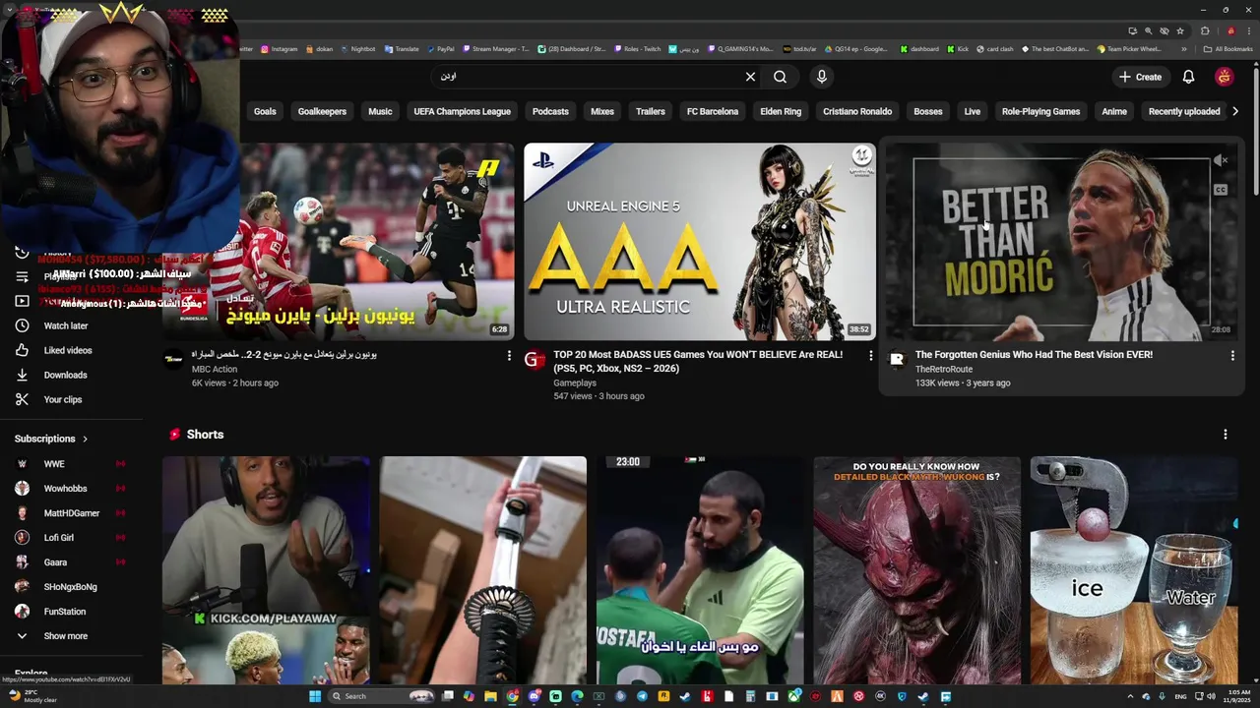The height and width of the screenshot is (708, 1260).
Task: Open the Wowhobbs subscription channel
Action: (65, 489)
